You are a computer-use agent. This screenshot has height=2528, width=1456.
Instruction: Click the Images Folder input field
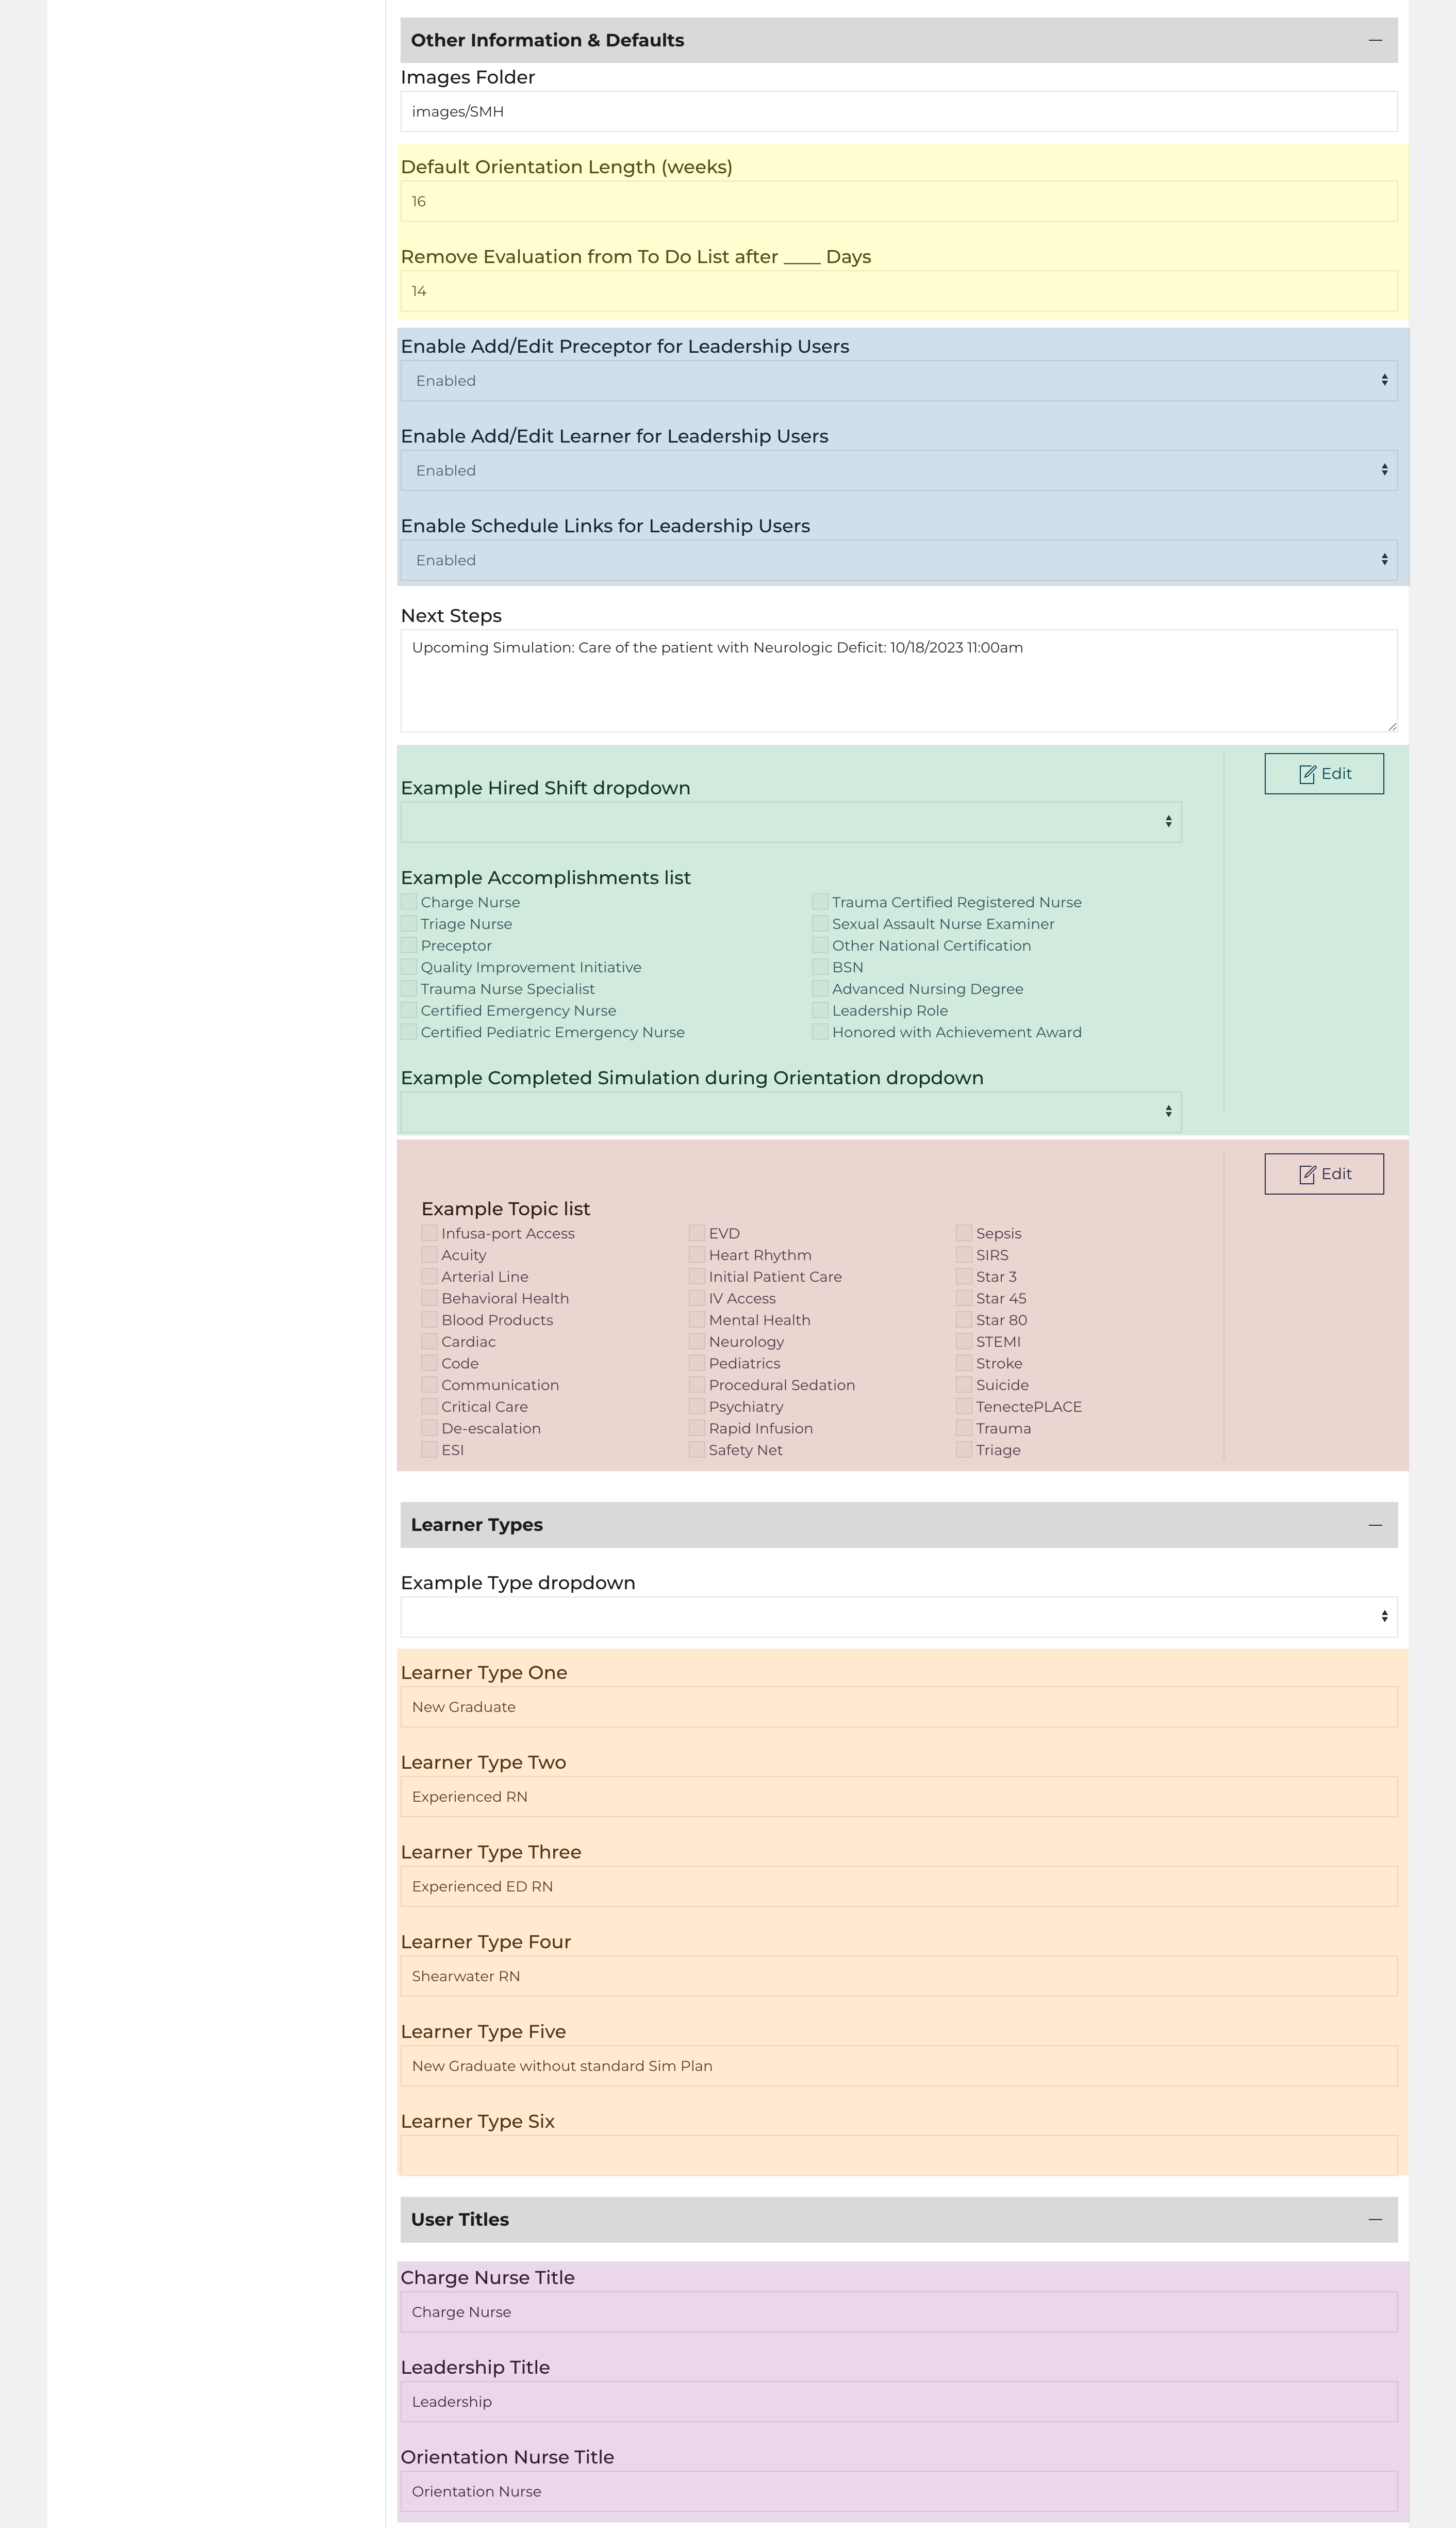[898, 111]
